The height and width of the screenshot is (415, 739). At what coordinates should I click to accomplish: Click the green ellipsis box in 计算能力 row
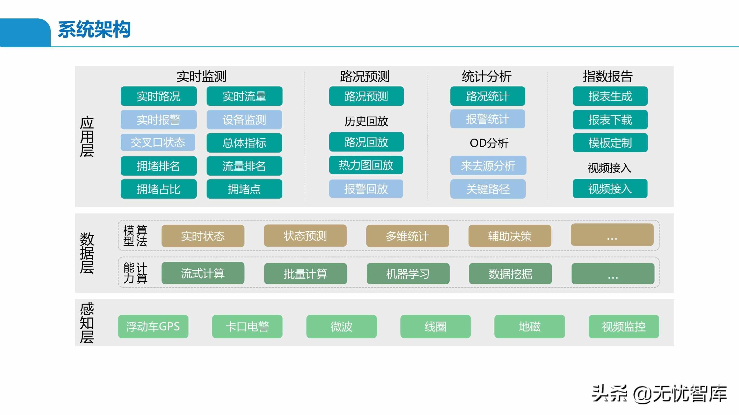[613, 274]
